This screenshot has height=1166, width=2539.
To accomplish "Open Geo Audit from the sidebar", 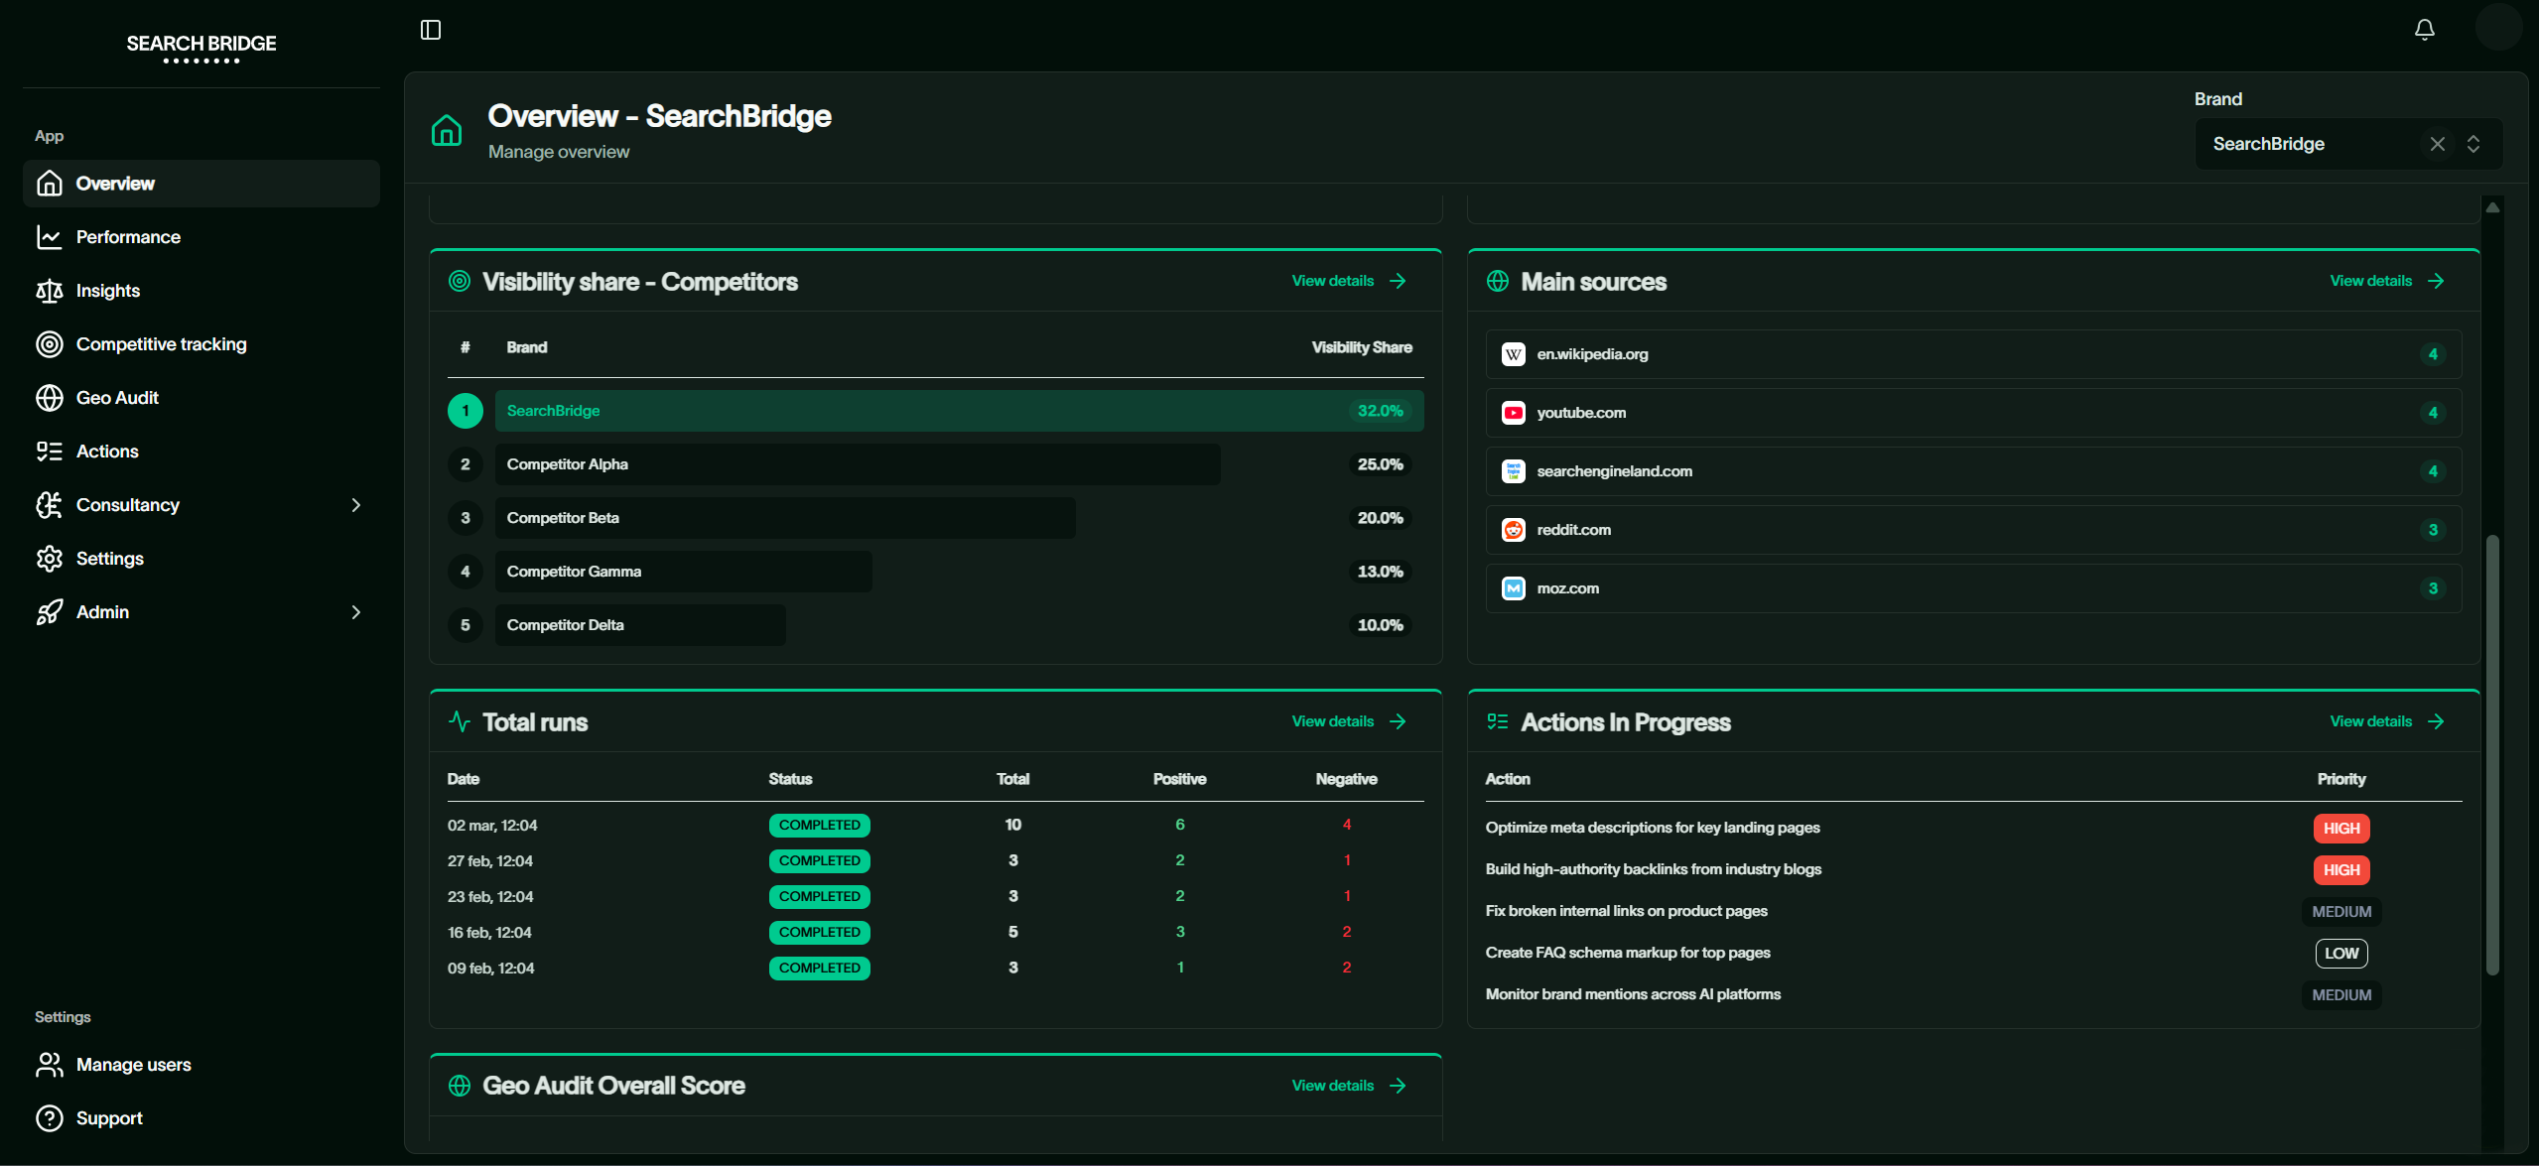I will [201, 398].
